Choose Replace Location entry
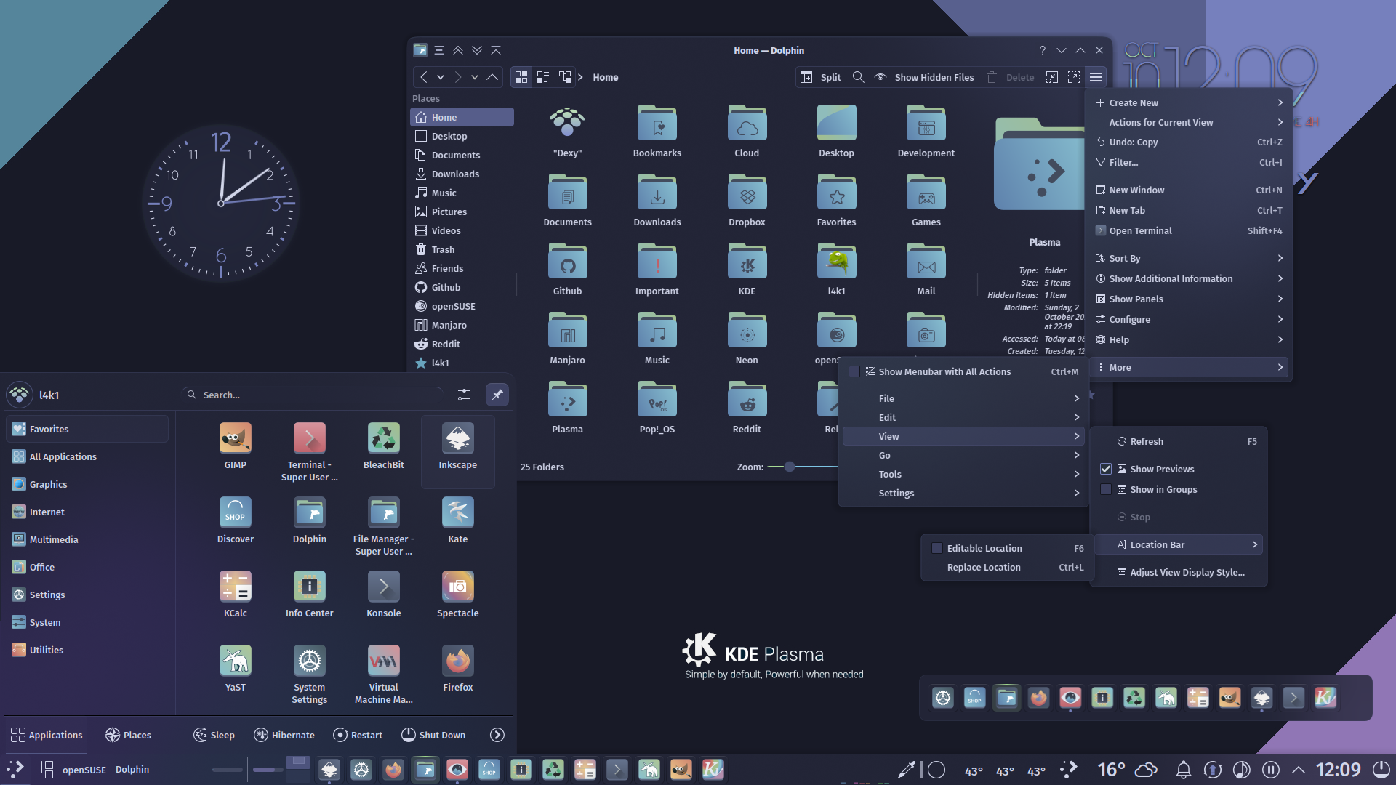 [x=1008, y=567]
